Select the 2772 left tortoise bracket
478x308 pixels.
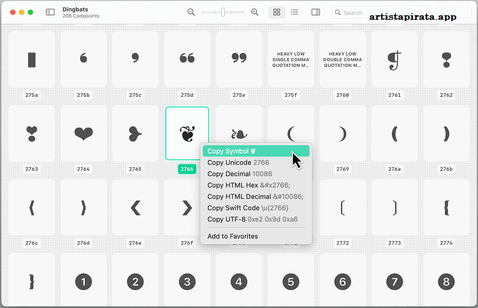click(x=343, y=208)
